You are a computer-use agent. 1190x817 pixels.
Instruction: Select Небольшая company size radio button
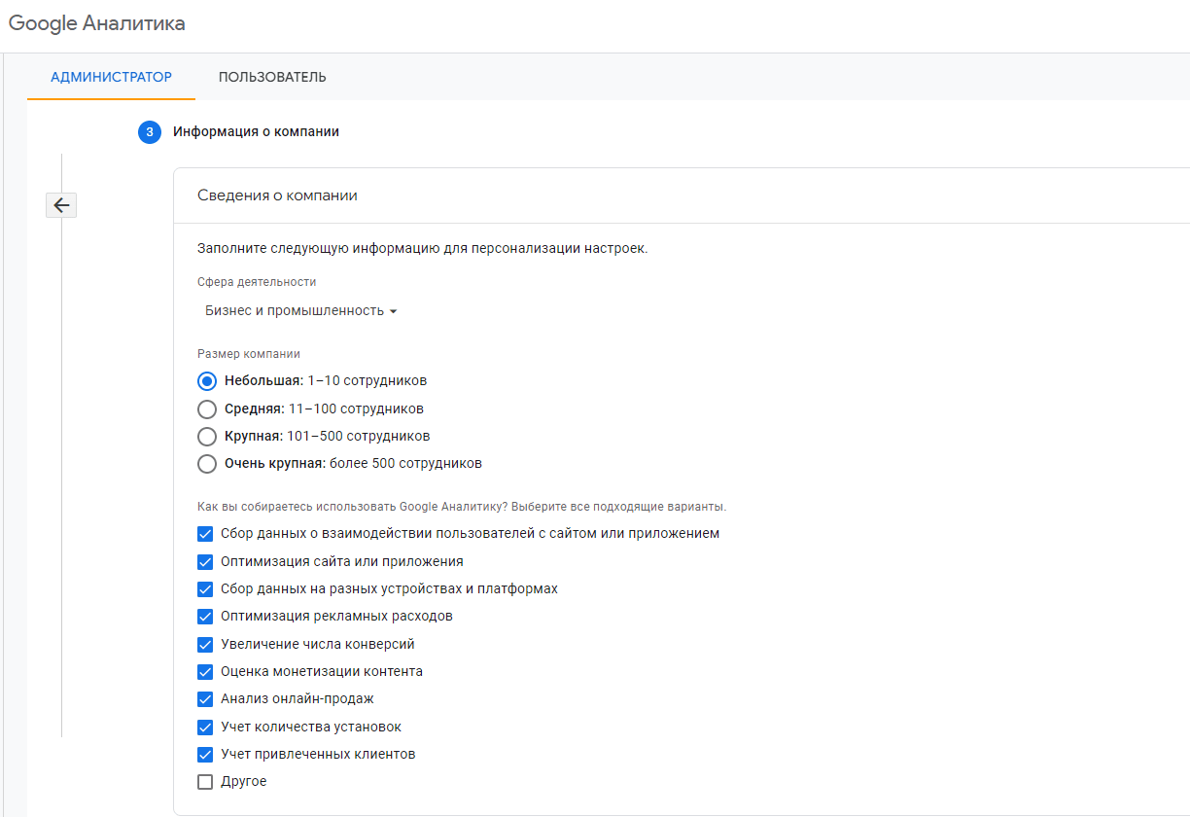pyautogui.click(x=206, y=381)
